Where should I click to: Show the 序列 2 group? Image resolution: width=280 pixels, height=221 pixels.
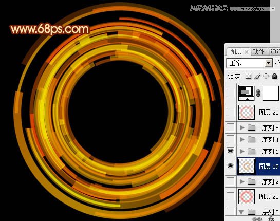pyautogui.click(x=231, y=181)
